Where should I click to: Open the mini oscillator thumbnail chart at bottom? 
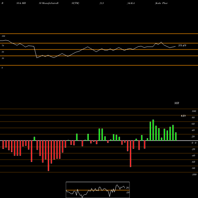click(98, 190)
